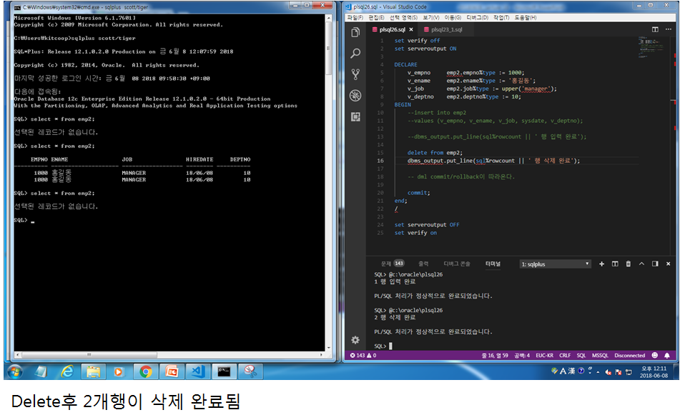This screenshot has height=415, width=680.
Task: Click the 'commit;' line in editor
Action: tap(418, 193)
